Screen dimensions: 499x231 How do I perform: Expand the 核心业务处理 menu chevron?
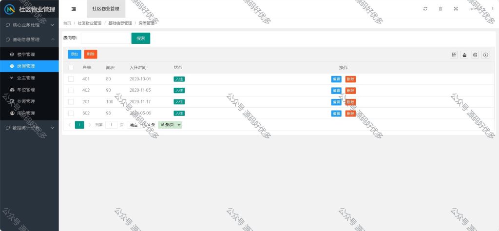point(53,25)
